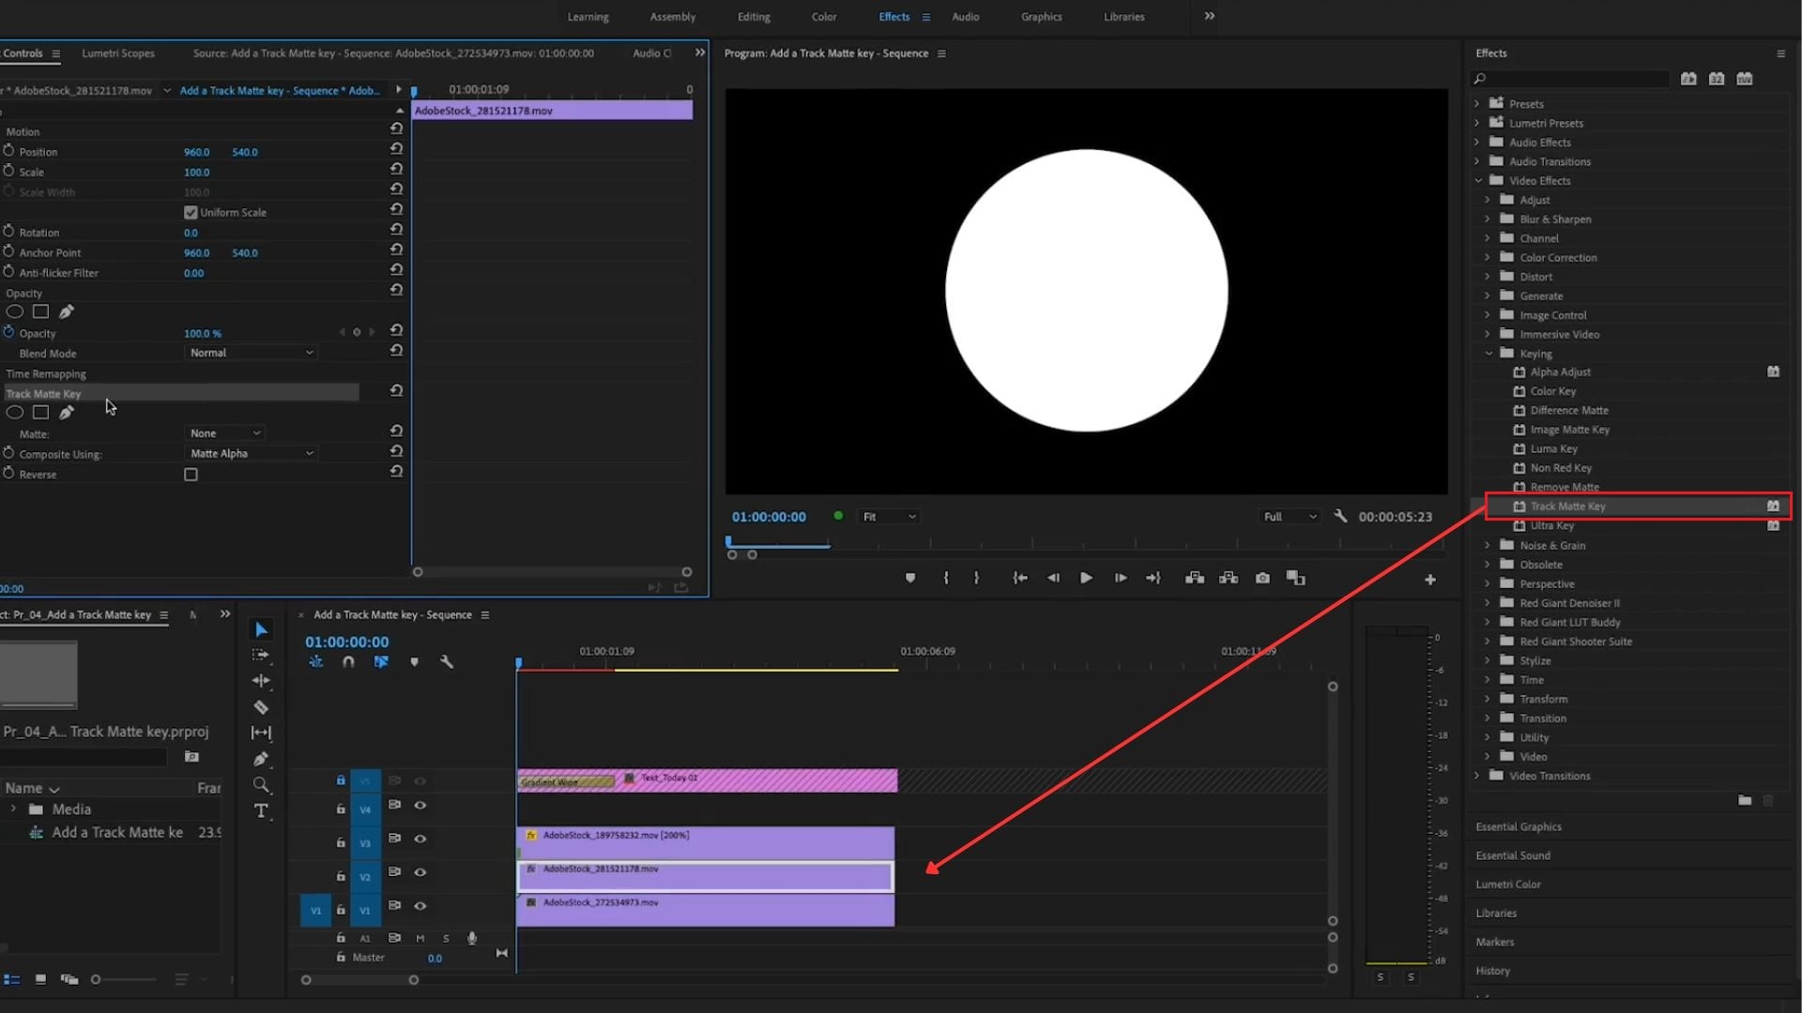The height and width of the screenshot is (1013, 1802).
Task: Select the Pen tool in timeline toolbar
Action: click(262, 759)
